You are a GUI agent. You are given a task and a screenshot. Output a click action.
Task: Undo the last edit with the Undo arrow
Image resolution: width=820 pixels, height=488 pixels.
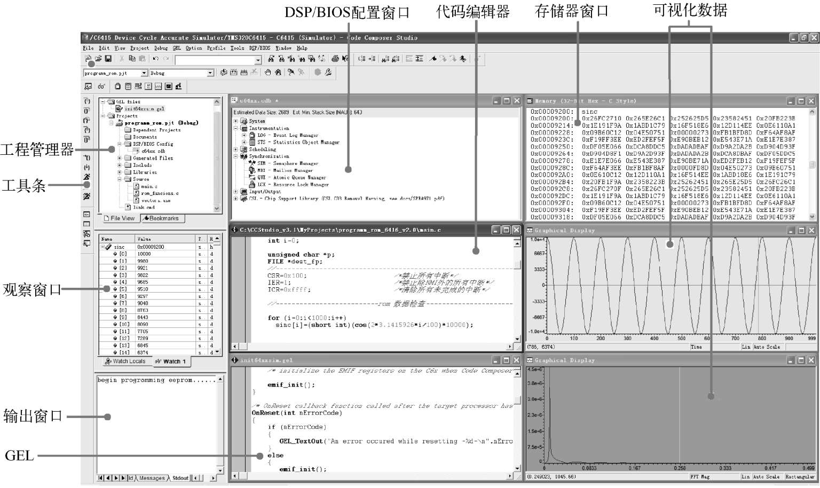coord(156,59)
